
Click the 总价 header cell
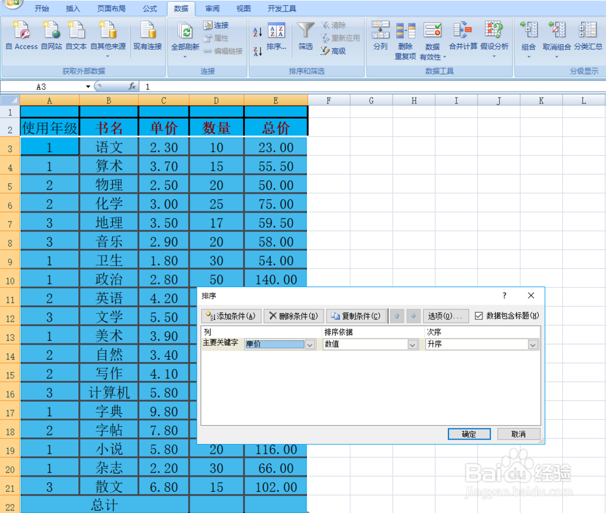click(276, 127)
